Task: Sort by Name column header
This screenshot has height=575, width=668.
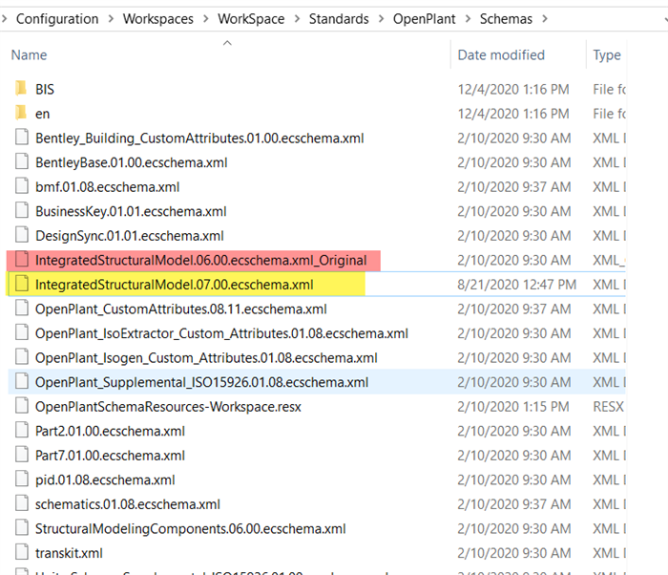Action: click(29, 55)
